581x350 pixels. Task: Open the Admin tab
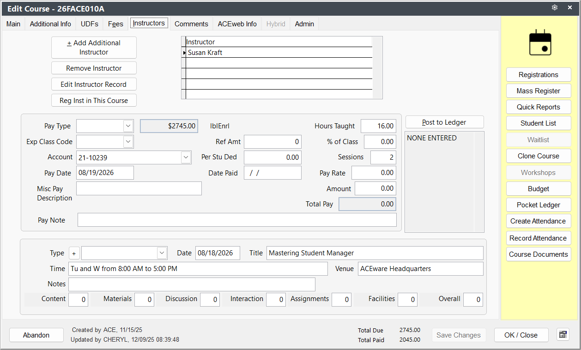304,24
